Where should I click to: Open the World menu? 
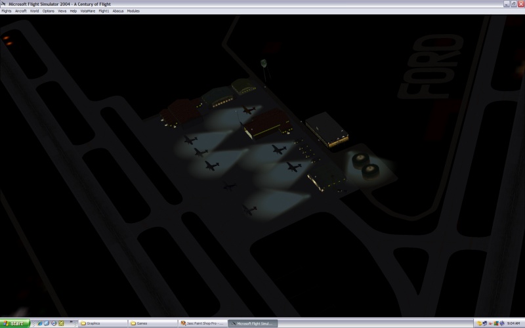pyautogui.click(x=35, y=11)
